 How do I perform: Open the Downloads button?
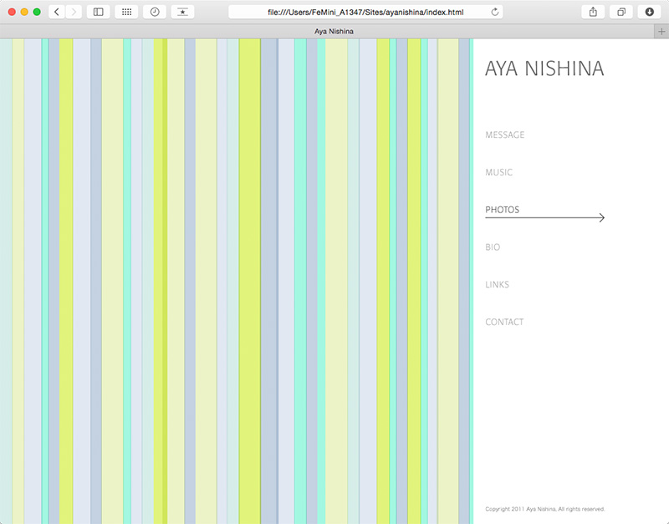click(x=650, y=12)
